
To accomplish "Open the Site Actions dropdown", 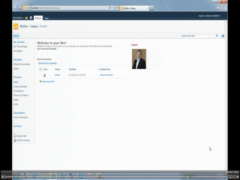I will tap(18, 18).
